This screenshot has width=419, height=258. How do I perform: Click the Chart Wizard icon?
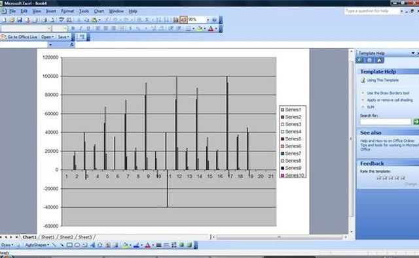(175, 20)
